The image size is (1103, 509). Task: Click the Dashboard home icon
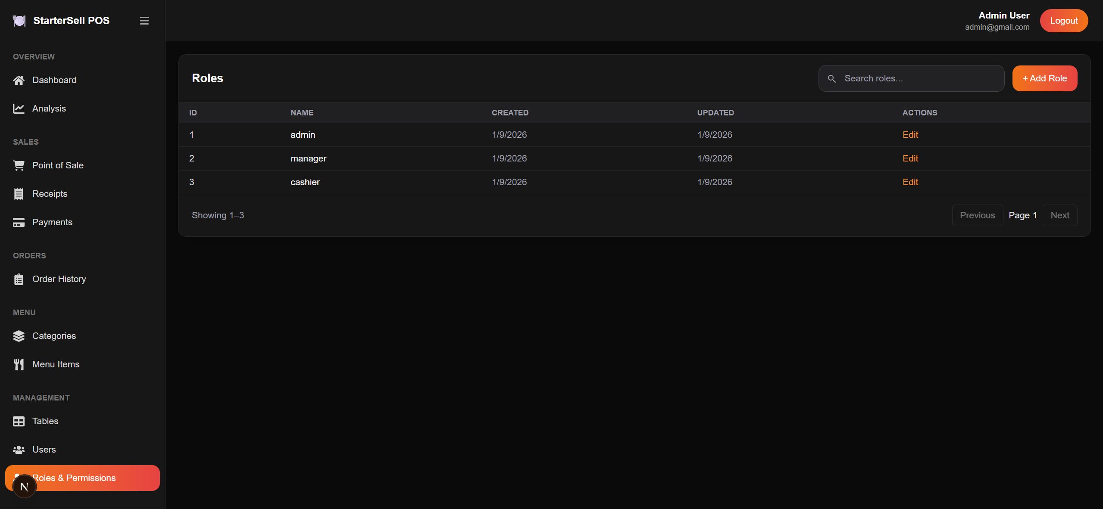[x=19, y=80]
